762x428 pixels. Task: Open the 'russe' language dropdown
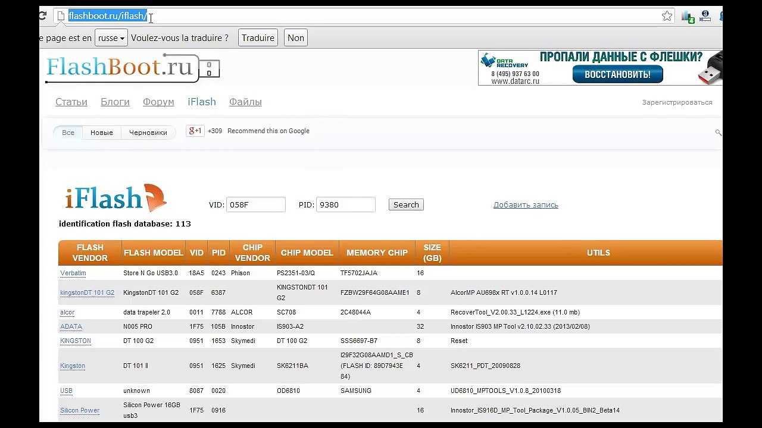pos(111,38)
